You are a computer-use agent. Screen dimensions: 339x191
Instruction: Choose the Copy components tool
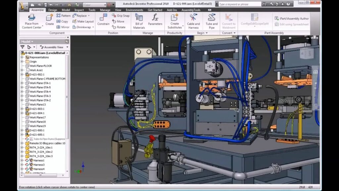(x=62, y=22)
